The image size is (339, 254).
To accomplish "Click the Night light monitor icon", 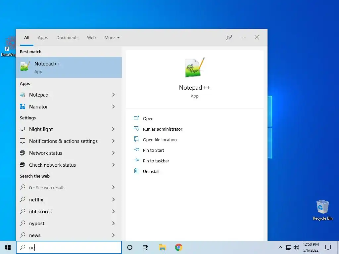I will pyautogui.click(x=23, y=129).
